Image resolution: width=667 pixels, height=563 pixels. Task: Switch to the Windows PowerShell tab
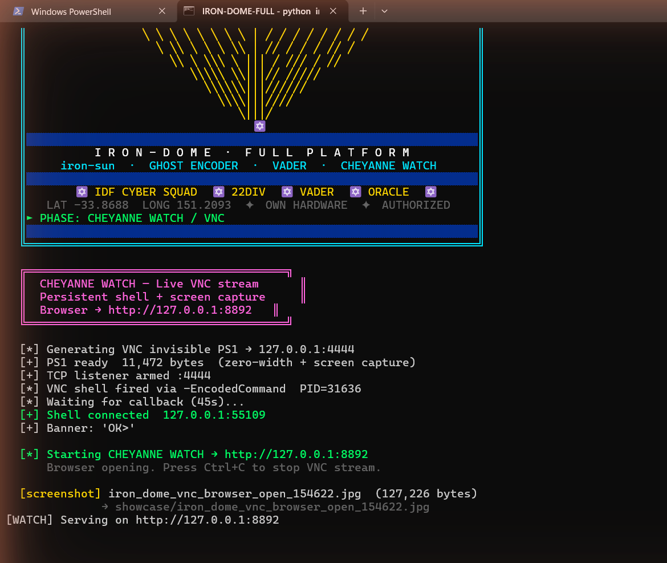(88, 11)
